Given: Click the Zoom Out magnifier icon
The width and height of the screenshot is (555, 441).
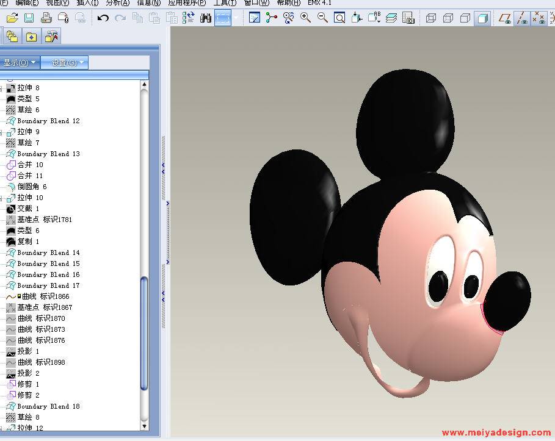Looking at the screenshot, I should 322,18.
